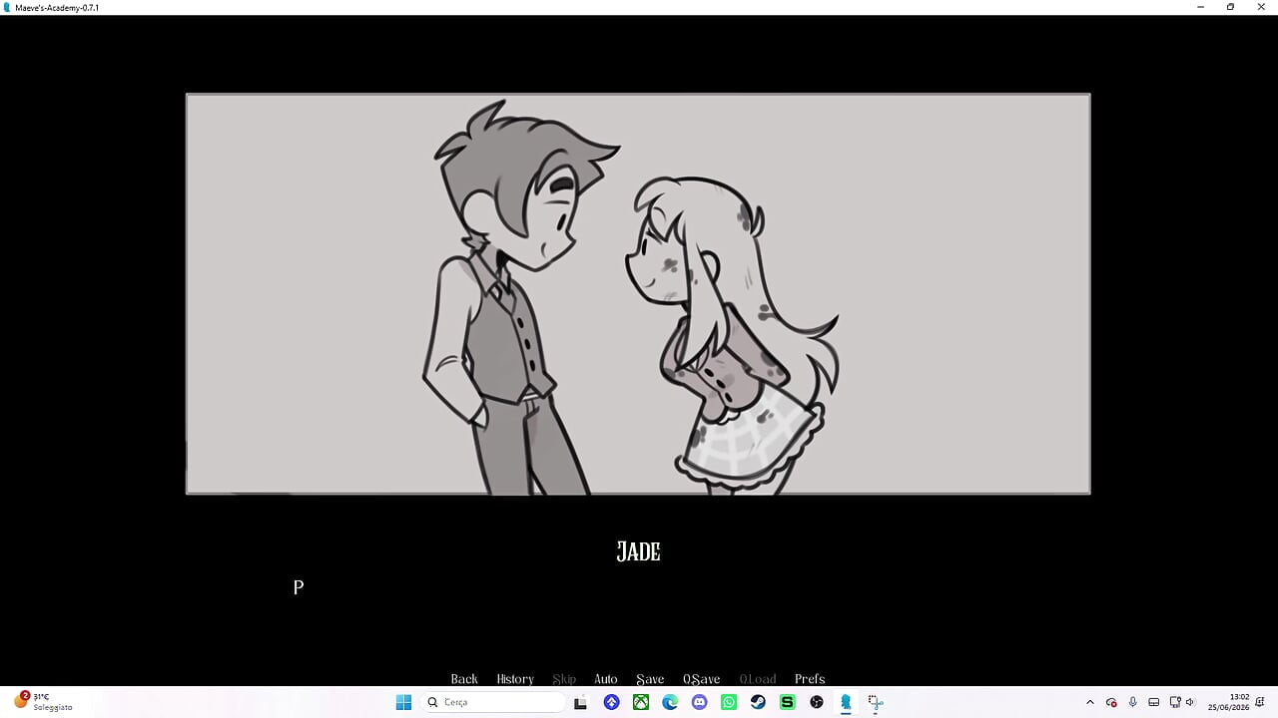Open the blue arrow app on taskbar
Image resolution: width=1278 pixels, height=718 pixels.
click(x=611, y=702)
